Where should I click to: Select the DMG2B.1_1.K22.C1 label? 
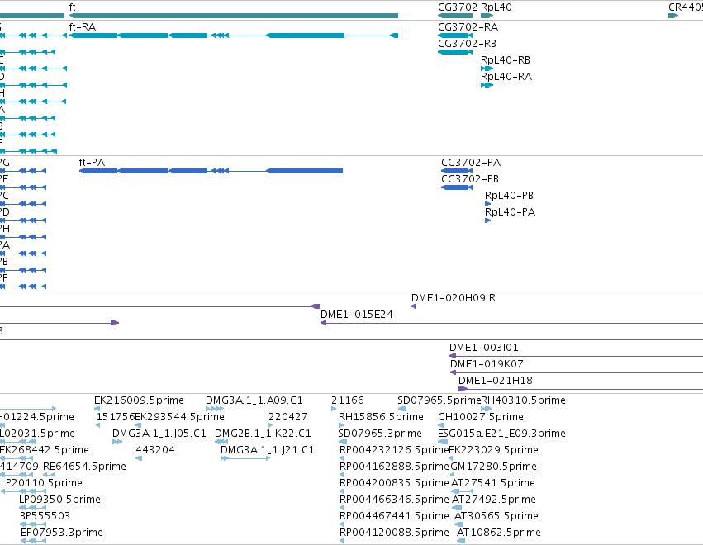click(264, 434)
